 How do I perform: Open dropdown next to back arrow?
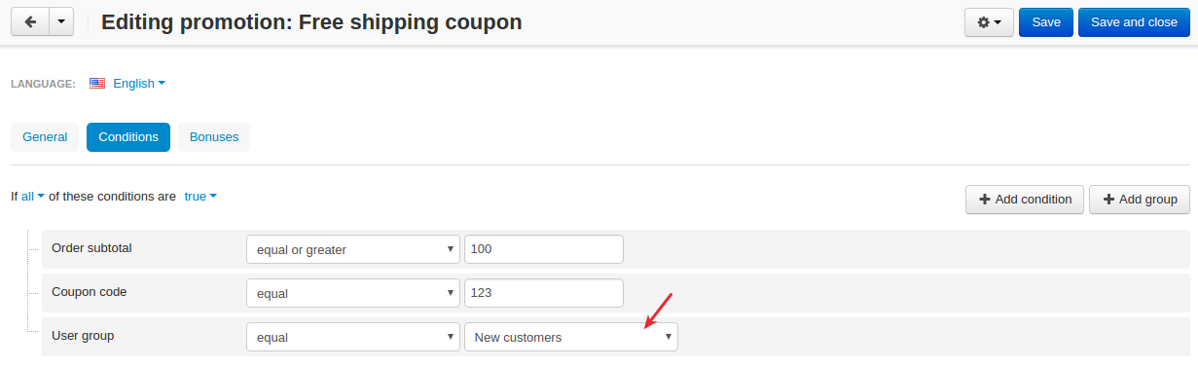pos(61,22)
